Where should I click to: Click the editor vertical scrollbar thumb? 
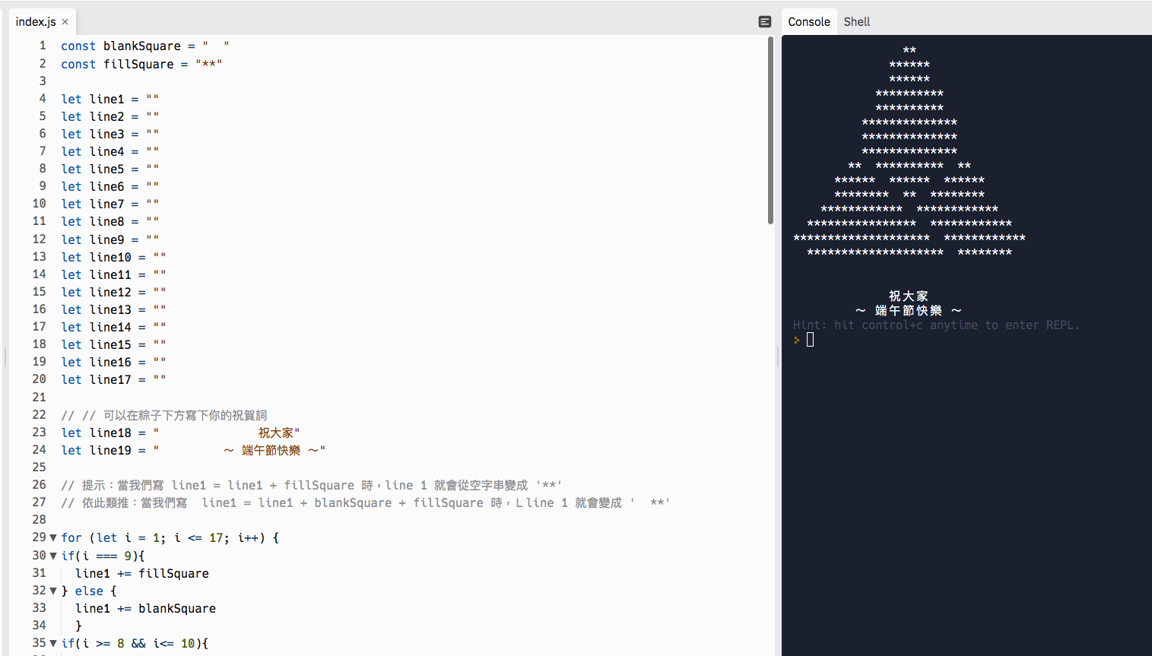pos(770,129)
